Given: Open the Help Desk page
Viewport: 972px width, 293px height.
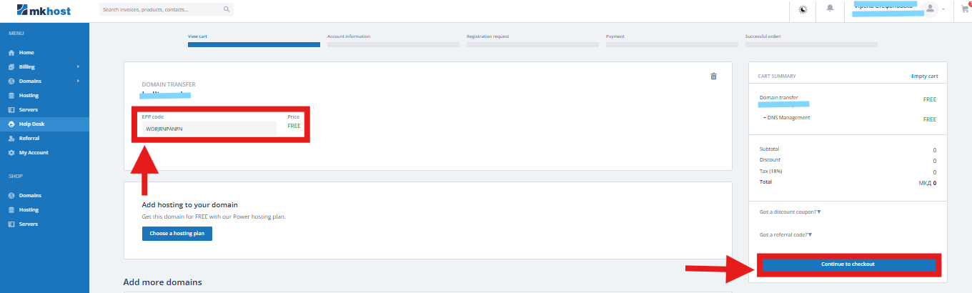Looking at the screenshot, I should 31,124.
